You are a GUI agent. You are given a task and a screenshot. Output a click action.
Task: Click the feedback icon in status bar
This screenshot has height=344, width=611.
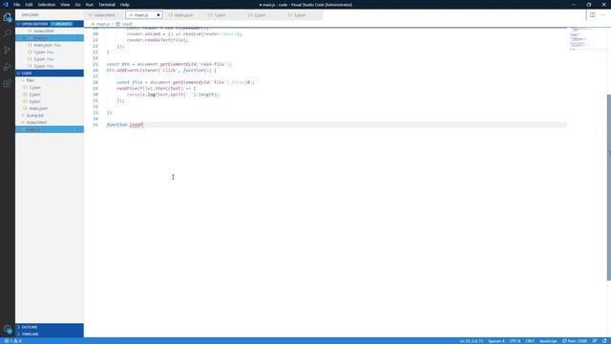click(595, 341)
